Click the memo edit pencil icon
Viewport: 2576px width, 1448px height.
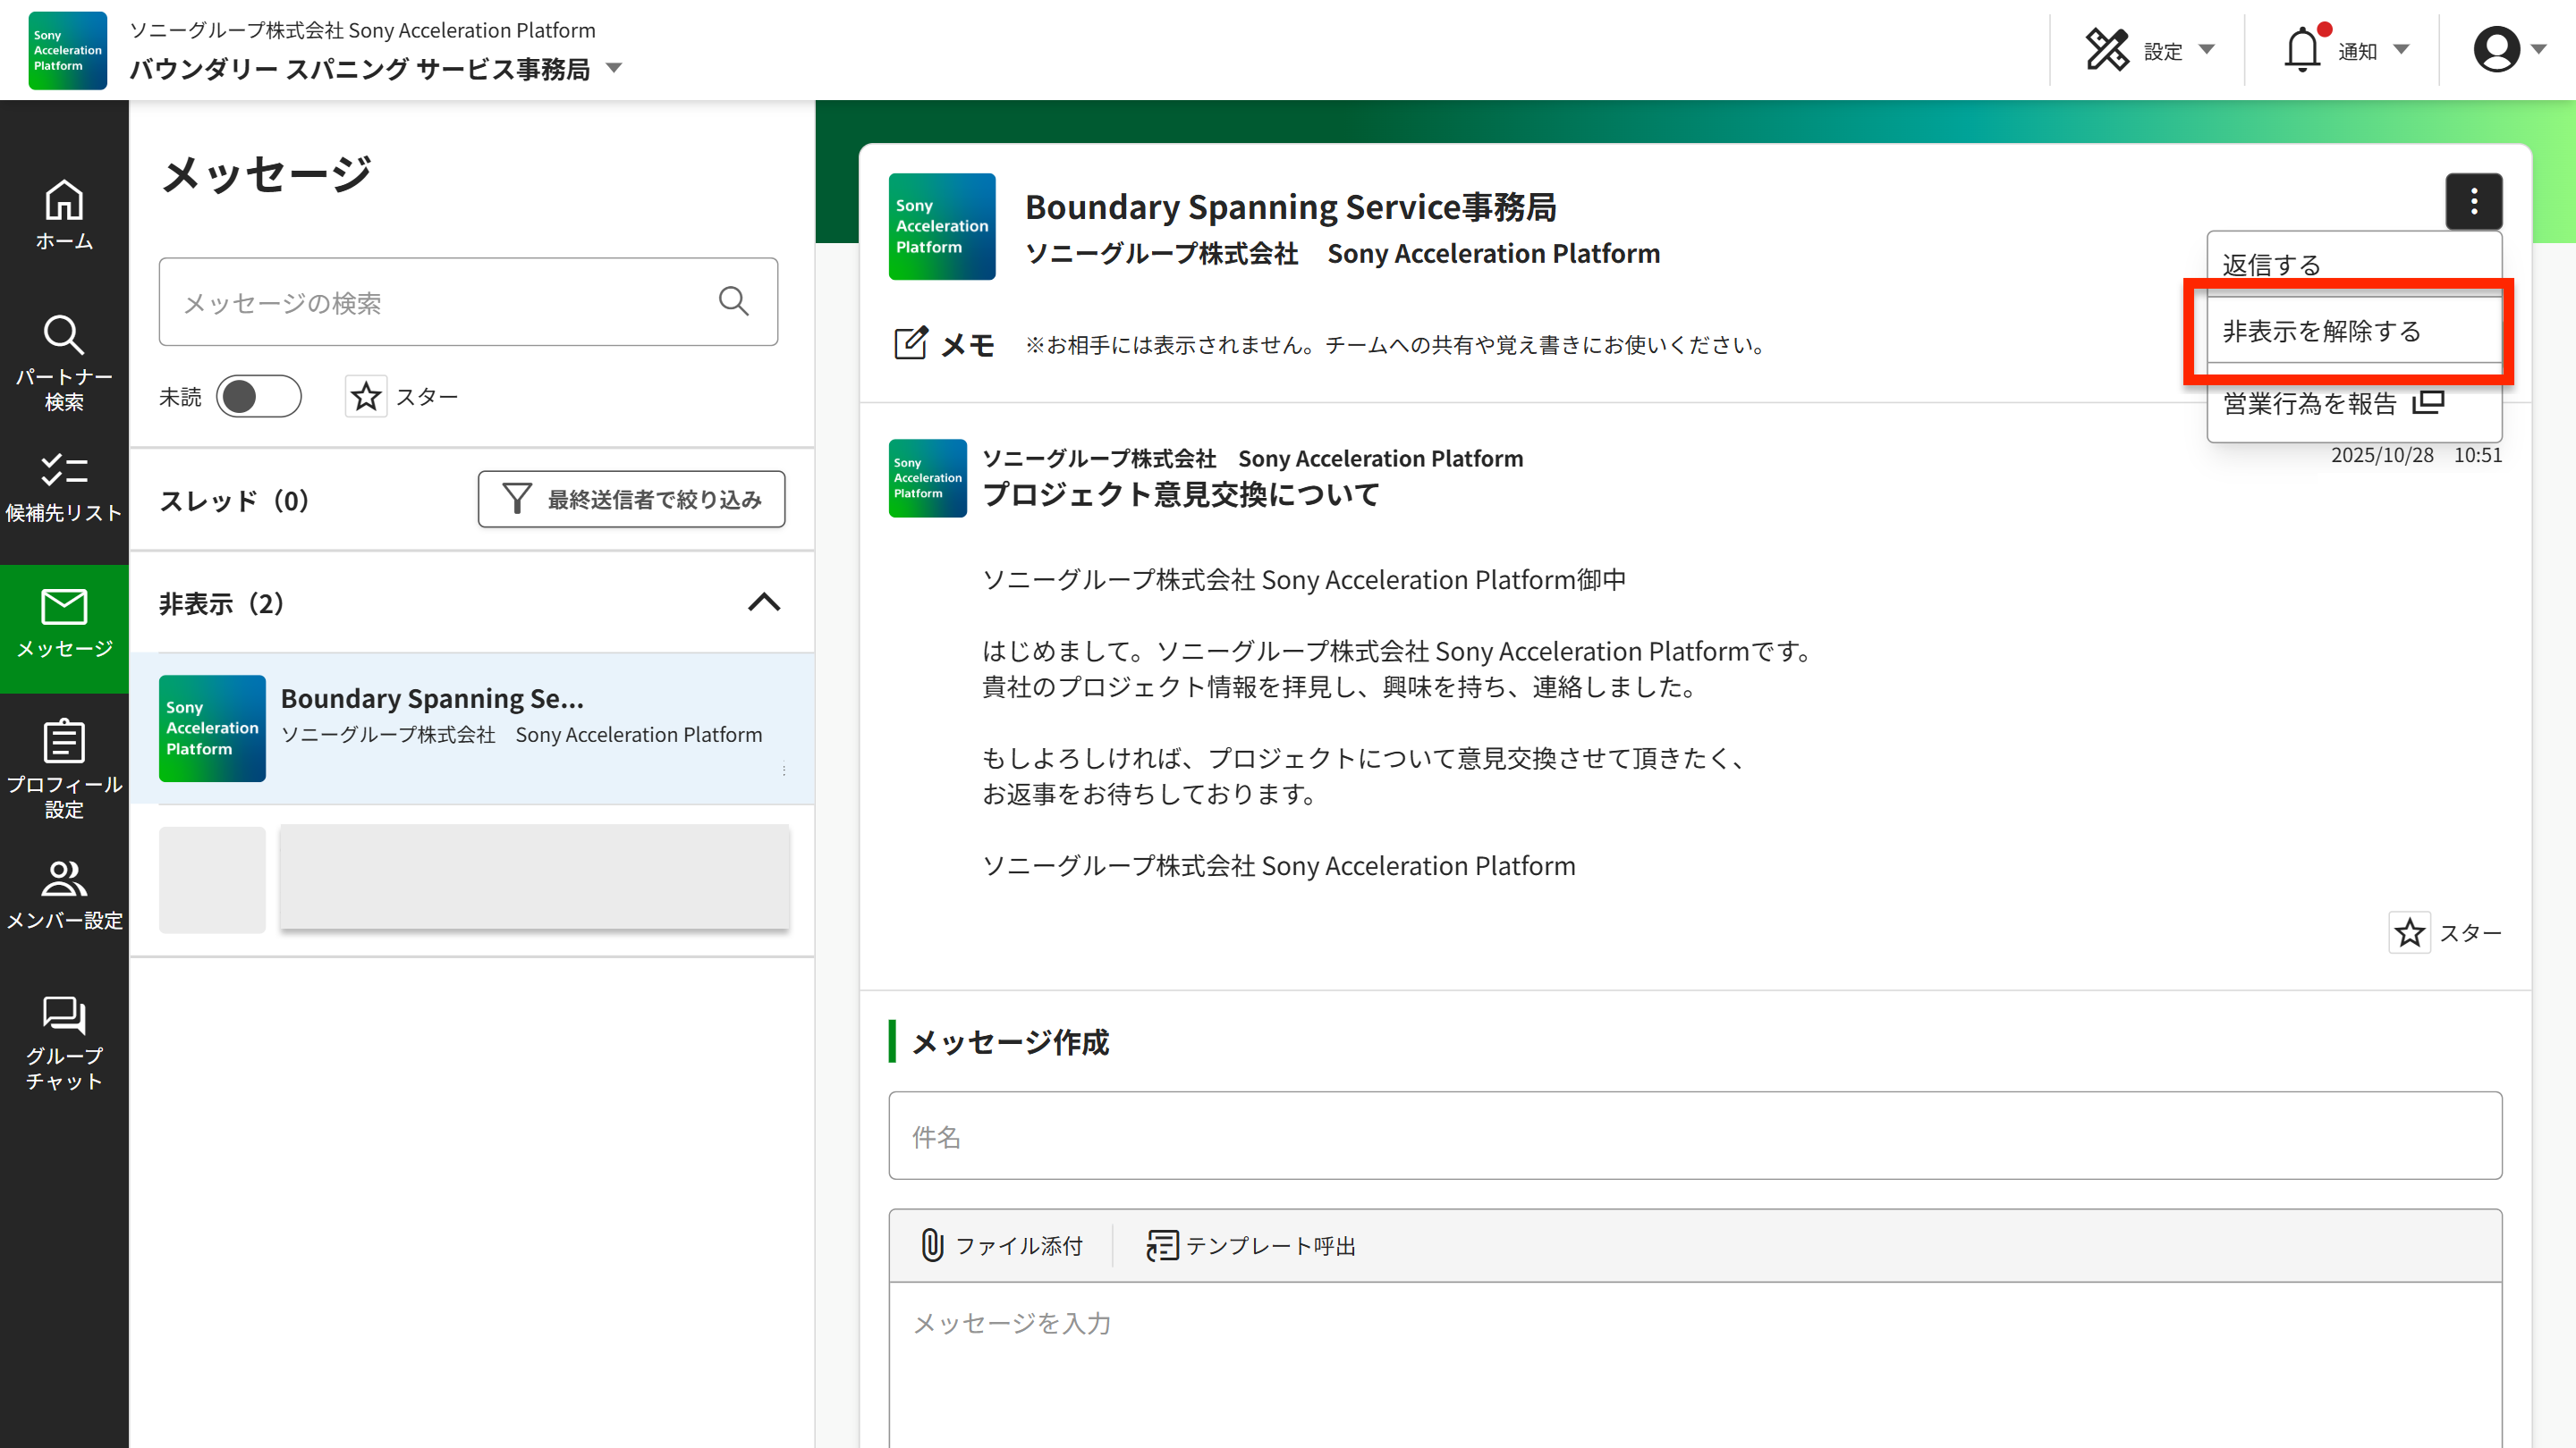click(910, 344)
